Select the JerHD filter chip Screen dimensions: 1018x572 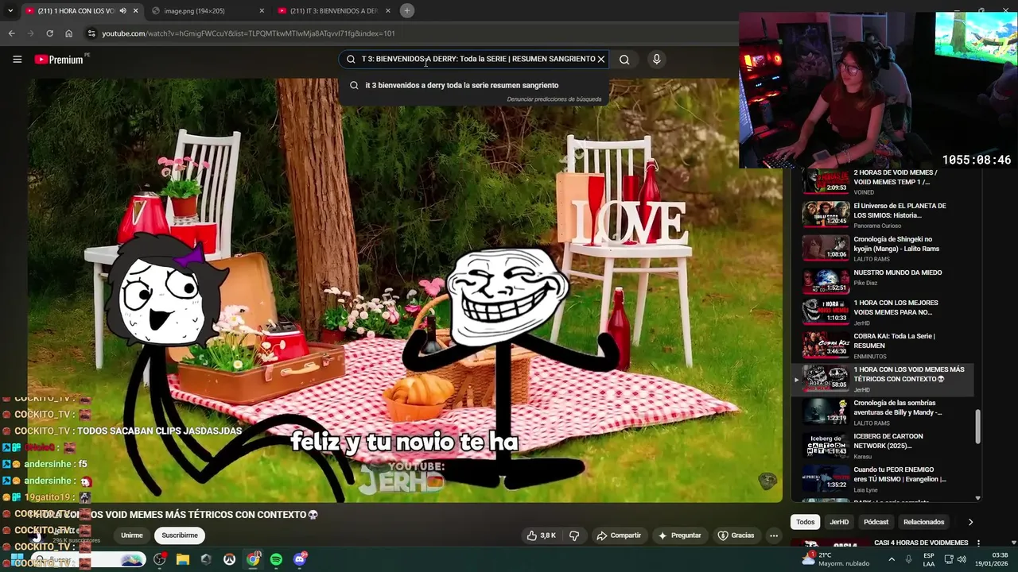839,522
